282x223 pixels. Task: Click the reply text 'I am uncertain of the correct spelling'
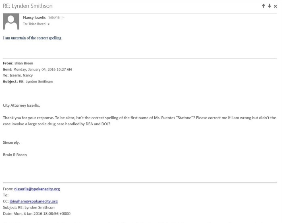(x=33, y=38)
